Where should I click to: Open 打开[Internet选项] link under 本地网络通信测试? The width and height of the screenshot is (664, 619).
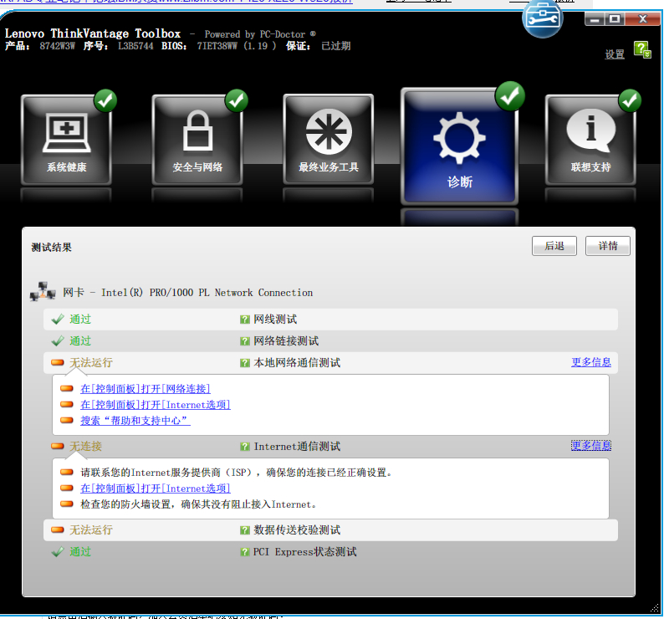coord(156,405)
